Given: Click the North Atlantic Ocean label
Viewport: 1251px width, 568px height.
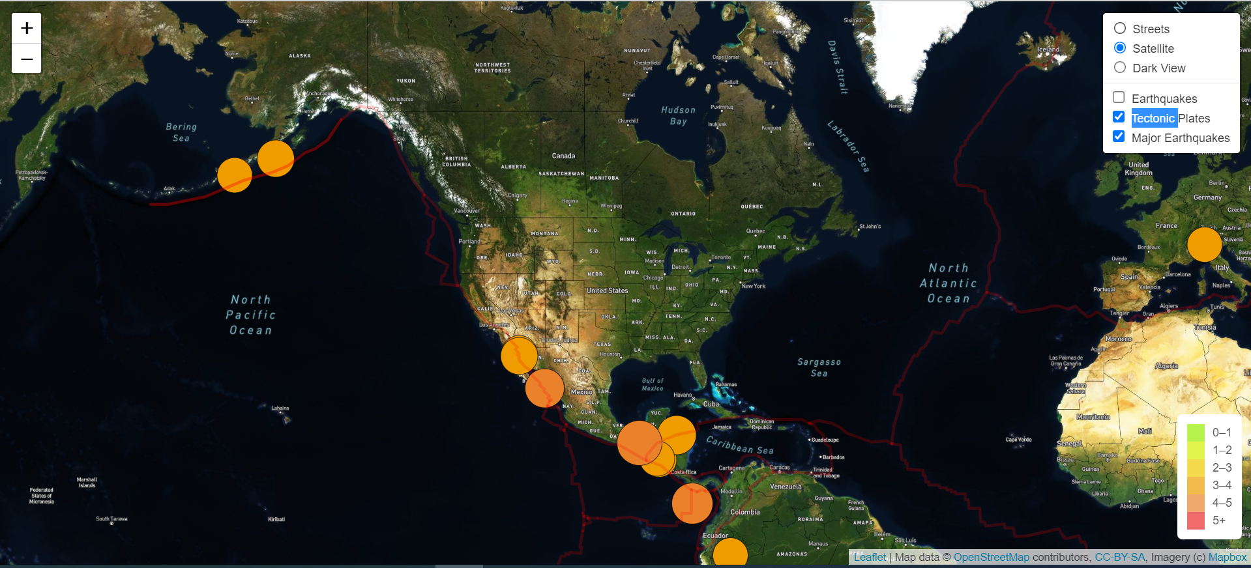Looking at the screenshot, I should click(949, 283).
